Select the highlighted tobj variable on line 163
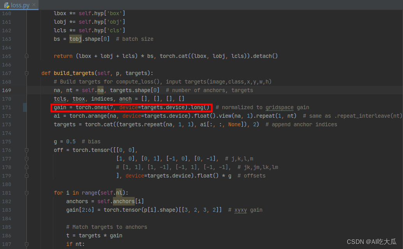The image size is (403, 249). (x=75, y=39)
